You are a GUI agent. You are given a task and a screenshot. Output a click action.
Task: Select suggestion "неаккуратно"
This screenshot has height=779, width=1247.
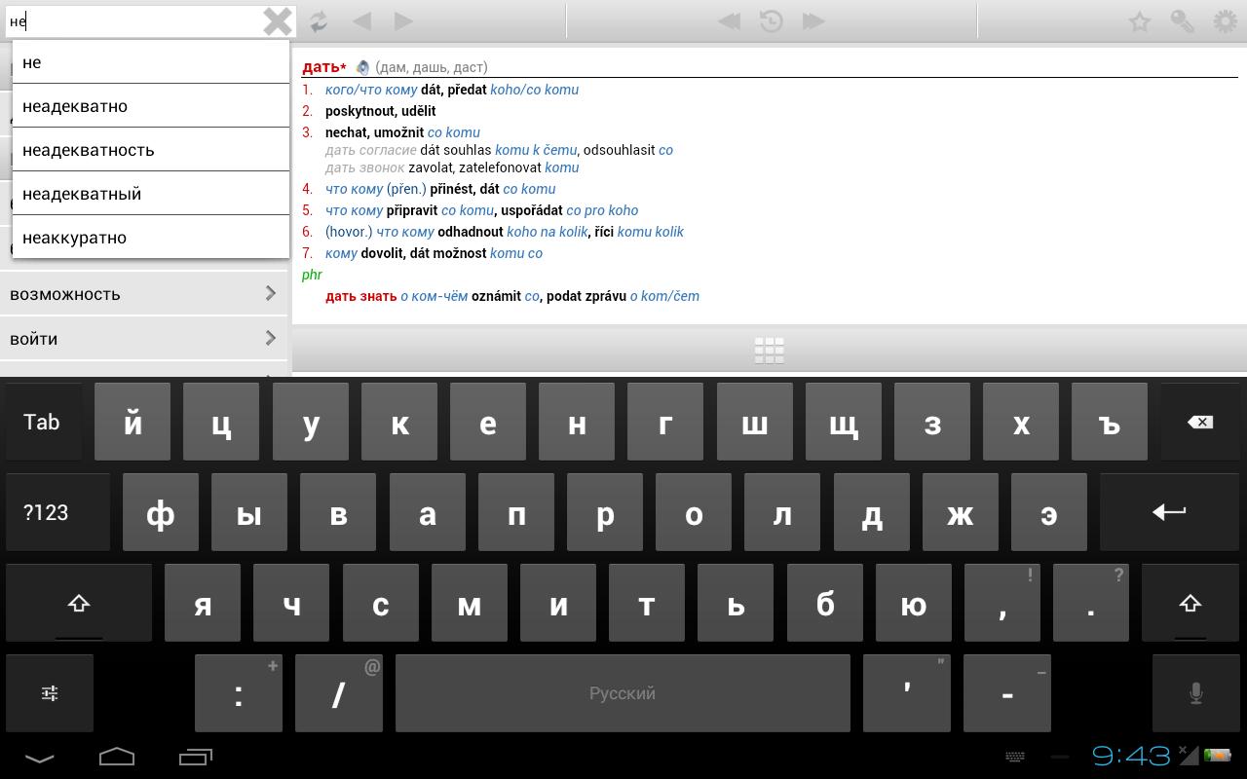tap(151, 238)
